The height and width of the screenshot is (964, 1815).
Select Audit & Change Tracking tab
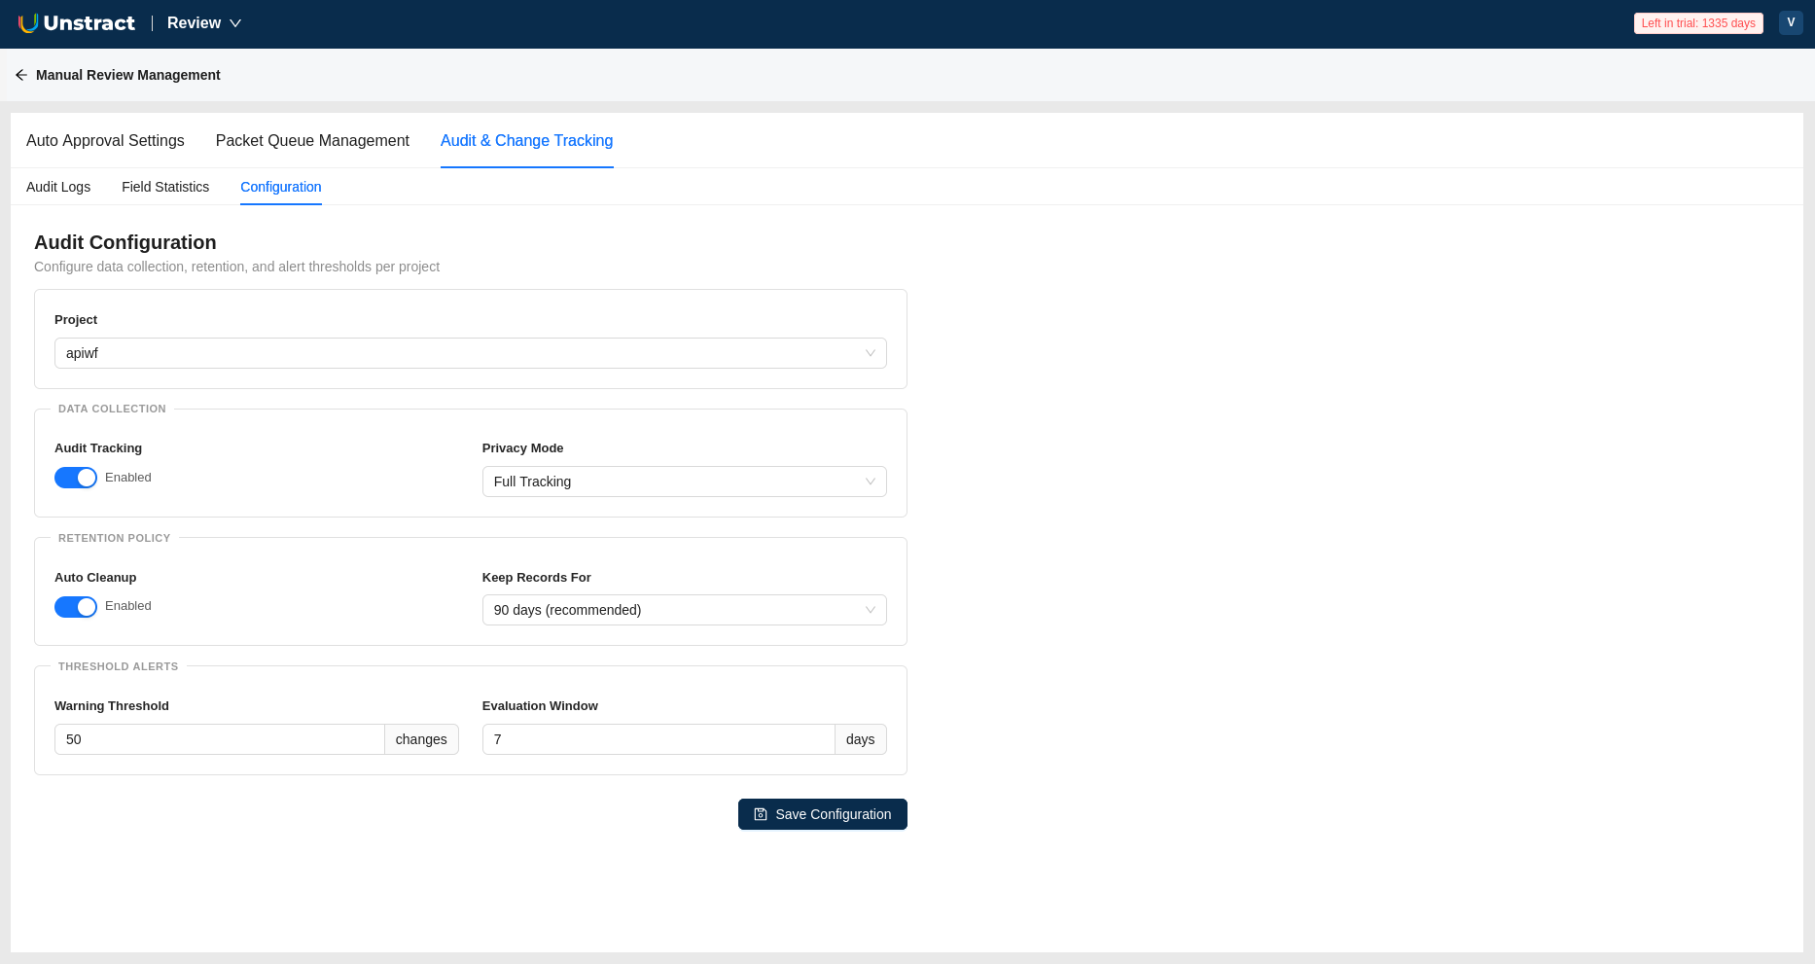pos(526,141)
